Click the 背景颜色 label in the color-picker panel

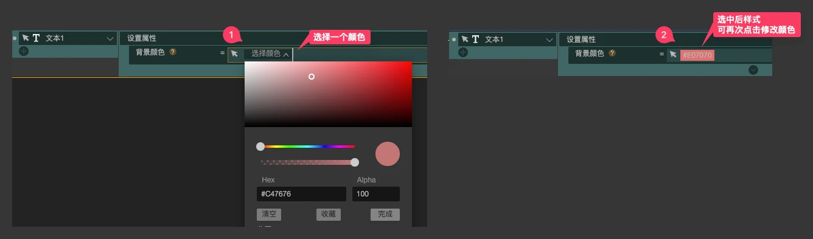click(x=150, y=52)
